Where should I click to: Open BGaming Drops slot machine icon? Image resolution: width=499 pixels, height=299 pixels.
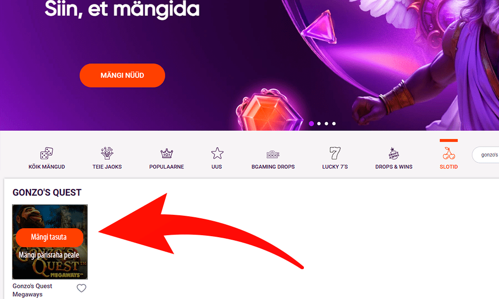273,154
